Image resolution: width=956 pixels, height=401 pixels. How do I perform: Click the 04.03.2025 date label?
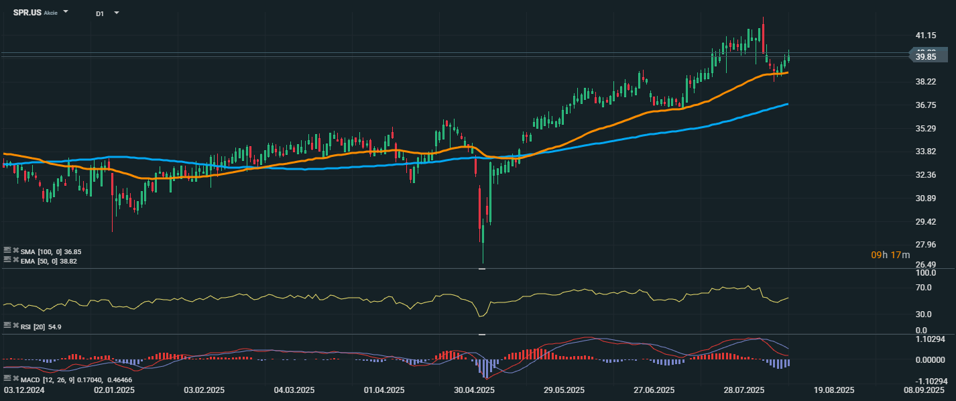pyautogui.click(x=294, y=390)
